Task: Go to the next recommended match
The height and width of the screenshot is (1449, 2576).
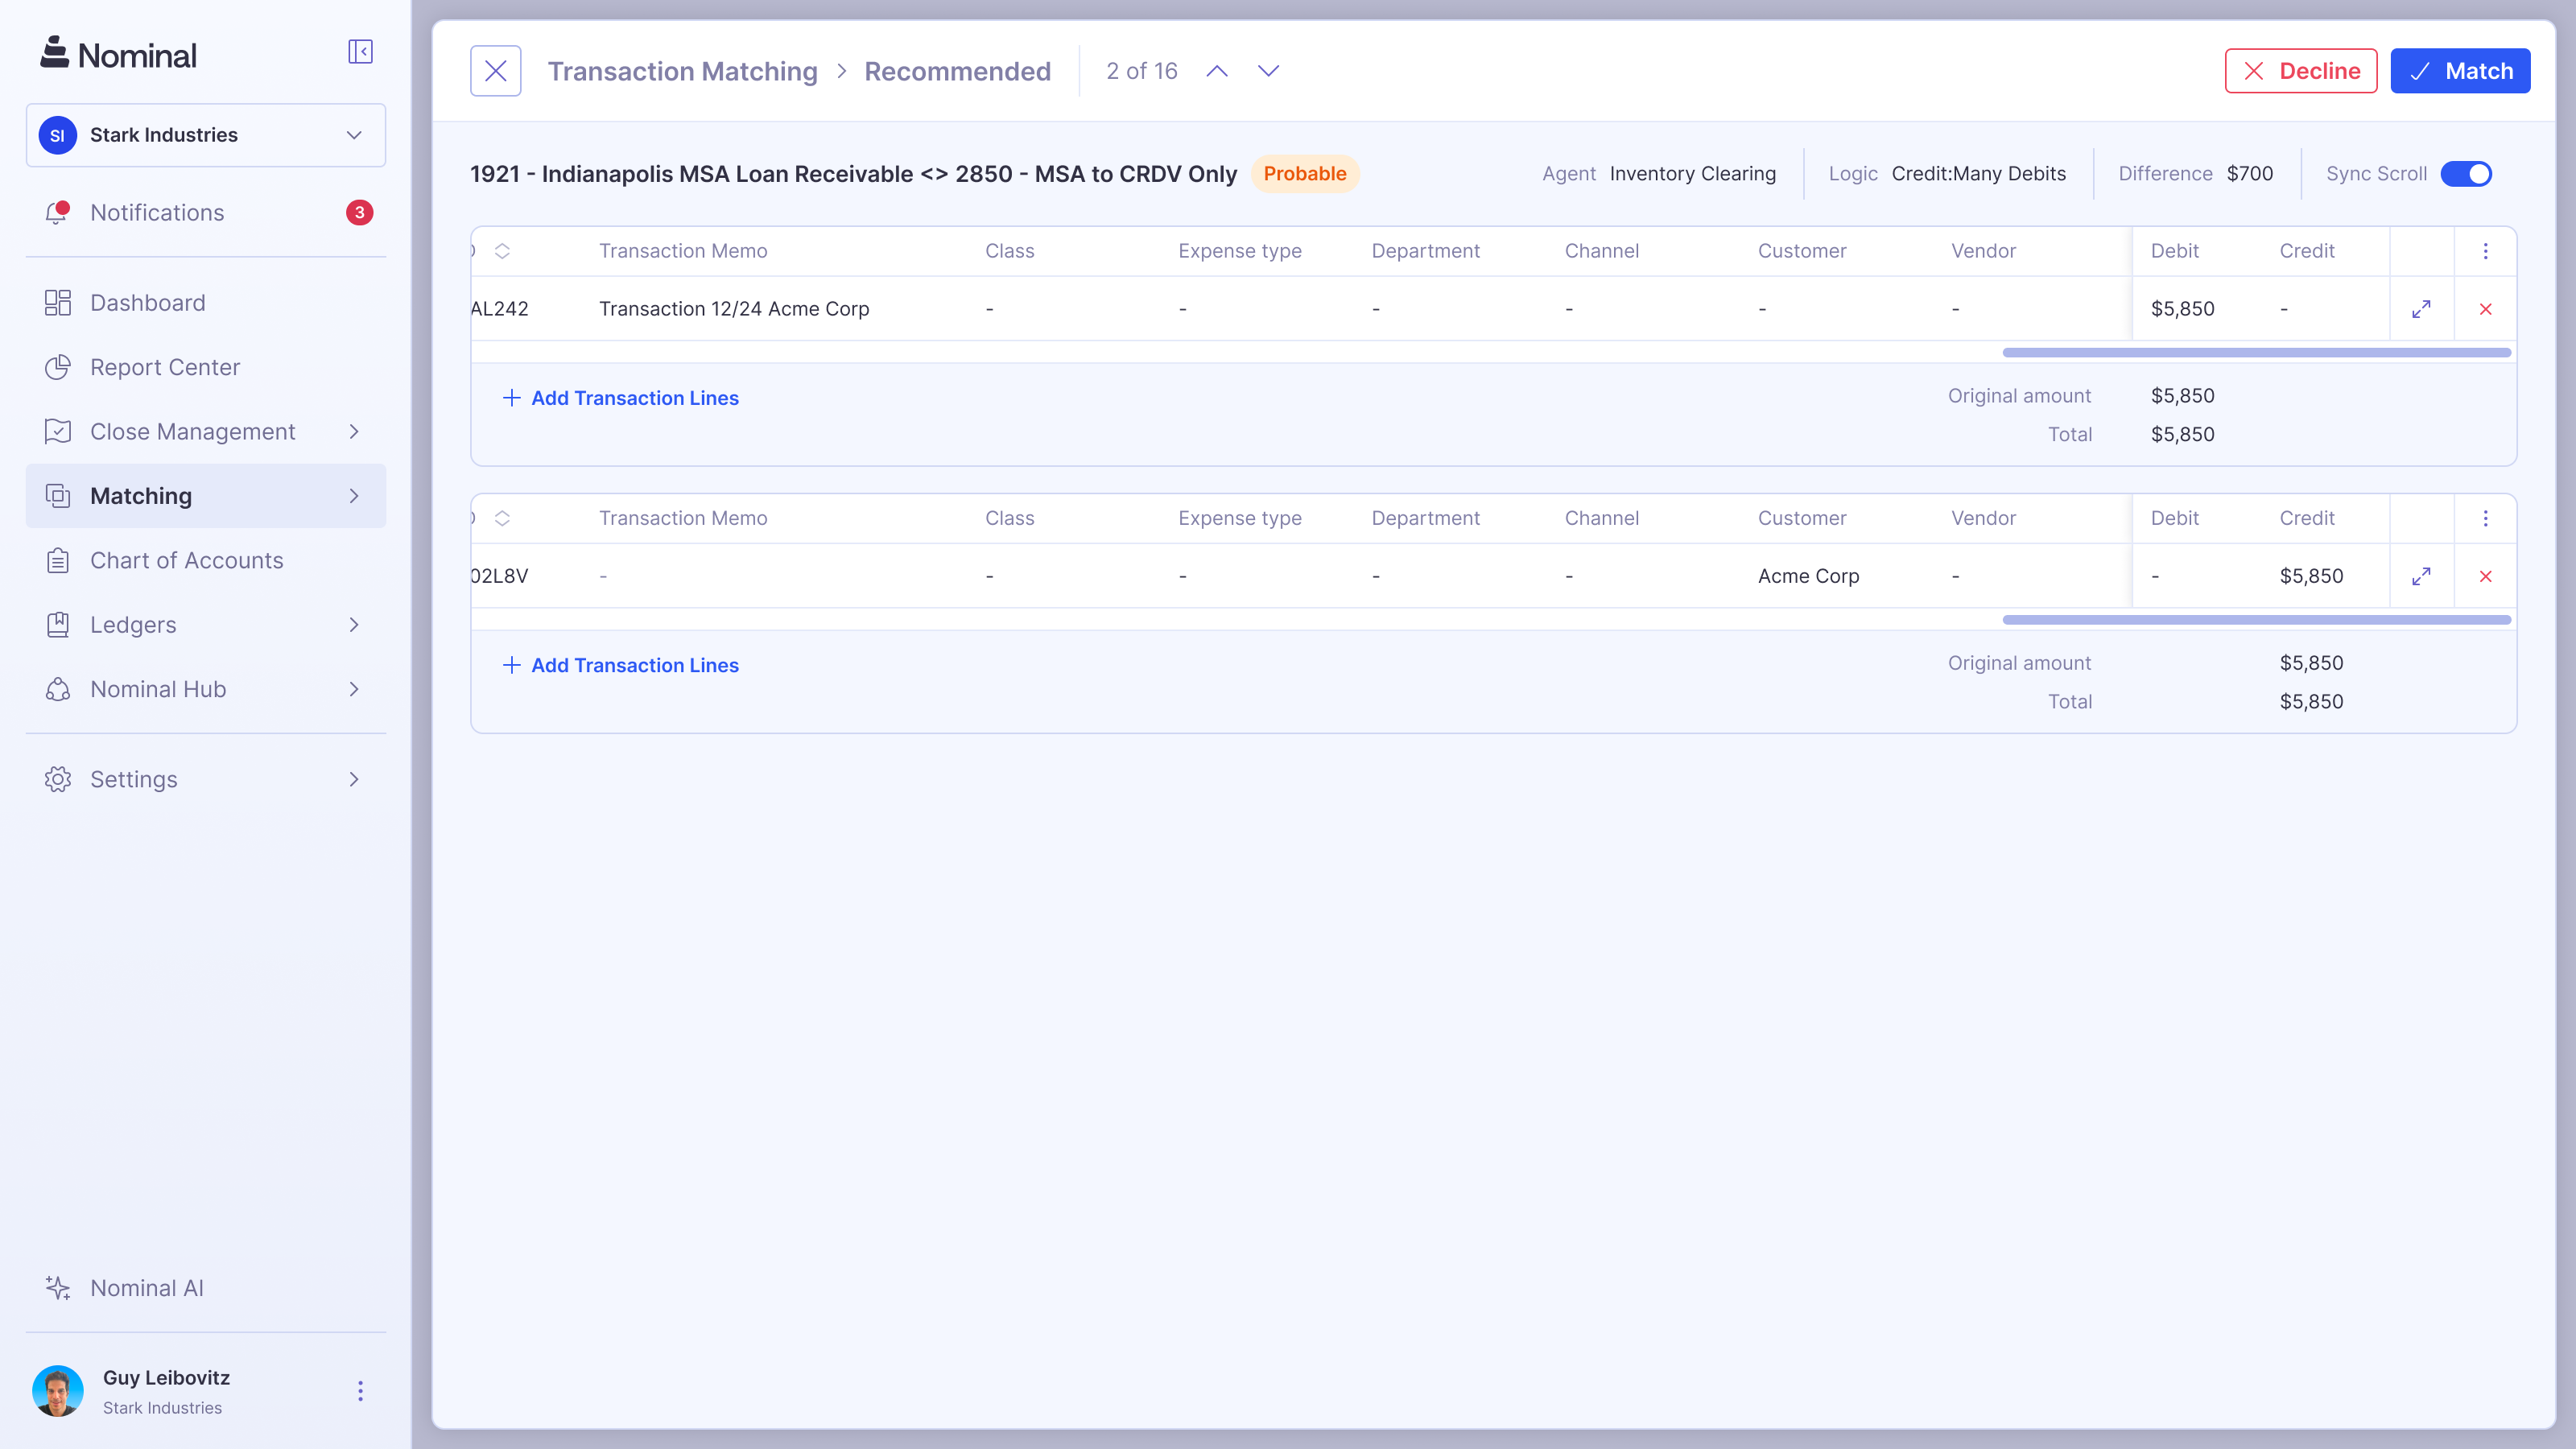Action: click(x=1267, y=71)
